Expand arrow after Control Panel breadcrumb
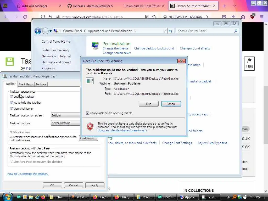 coord(85,31)
